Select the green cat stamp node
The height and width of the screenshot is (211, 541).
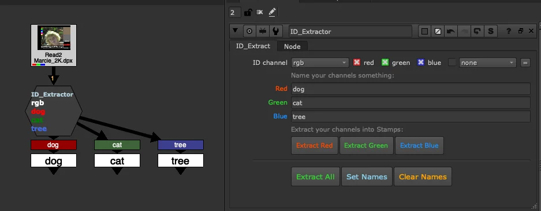[x=117, y=145]
